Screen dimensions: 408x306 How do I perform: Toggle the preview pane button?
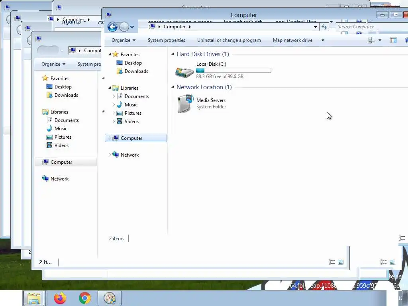[393, 40]
